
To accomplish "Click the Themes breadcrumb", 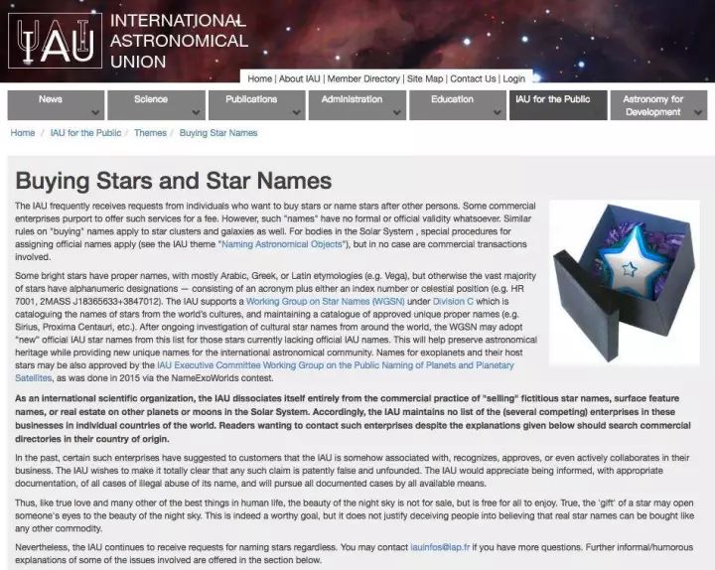I will (150, 133).
